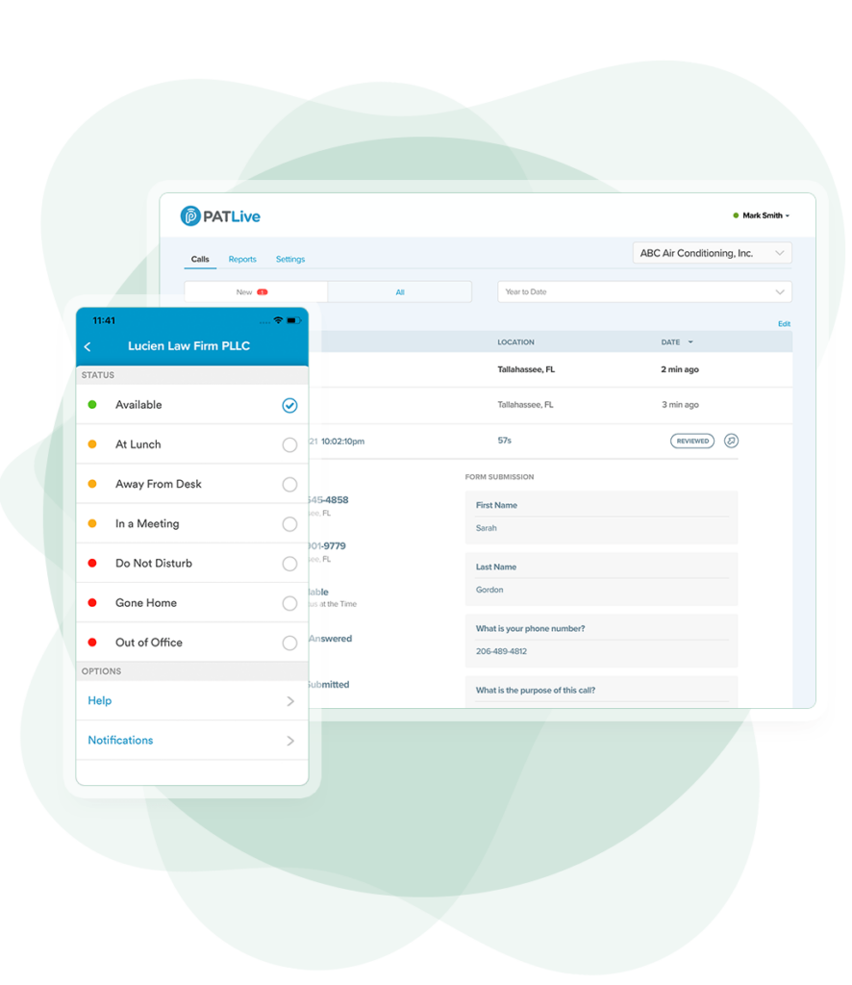The height and width of the screenshot is (985, 852).
Task: Show the New calls filter tab
Action: tap(256, 292)
